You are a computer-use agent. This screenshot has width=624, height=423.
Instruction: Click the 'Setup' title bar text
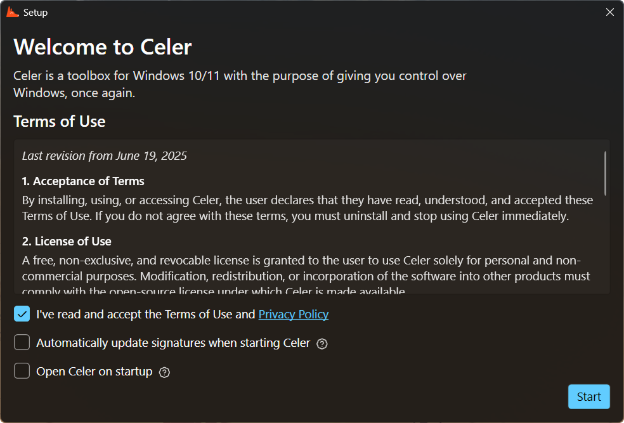[x=36, y=12]
